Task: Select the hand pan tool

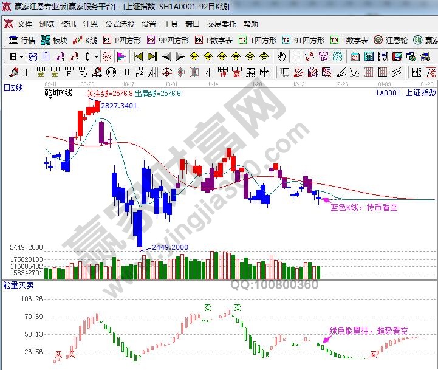Action: (281, 57)
